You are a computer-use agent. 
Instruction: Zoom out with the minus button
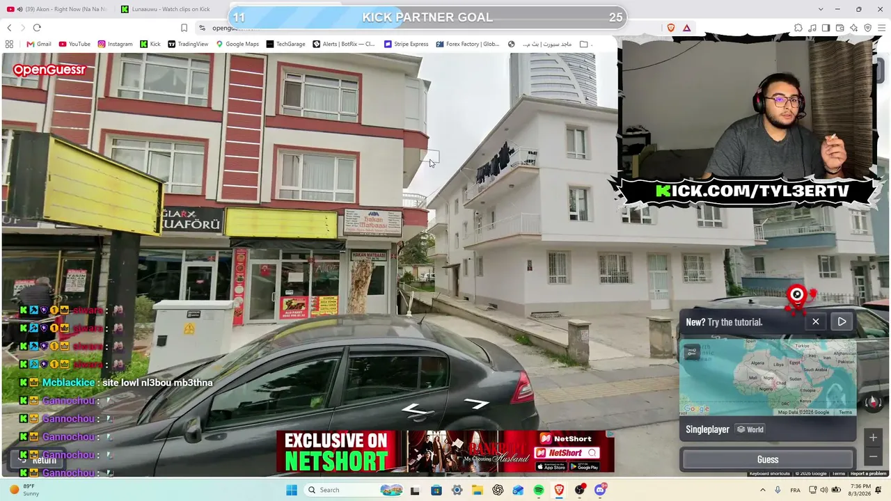point(873,456)
